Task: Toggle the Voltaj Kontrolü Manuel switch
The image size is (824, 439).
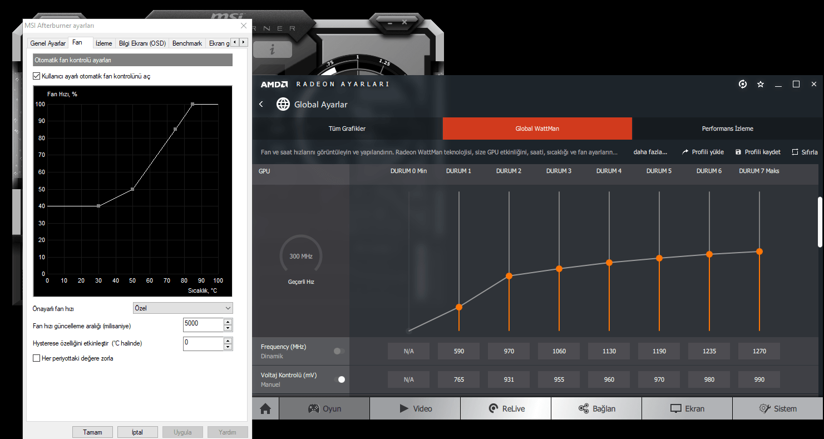Action: [339, 379]
